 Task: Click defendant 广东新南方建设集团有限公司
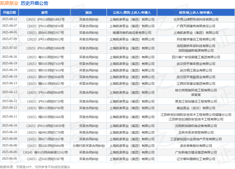point(196,153)
